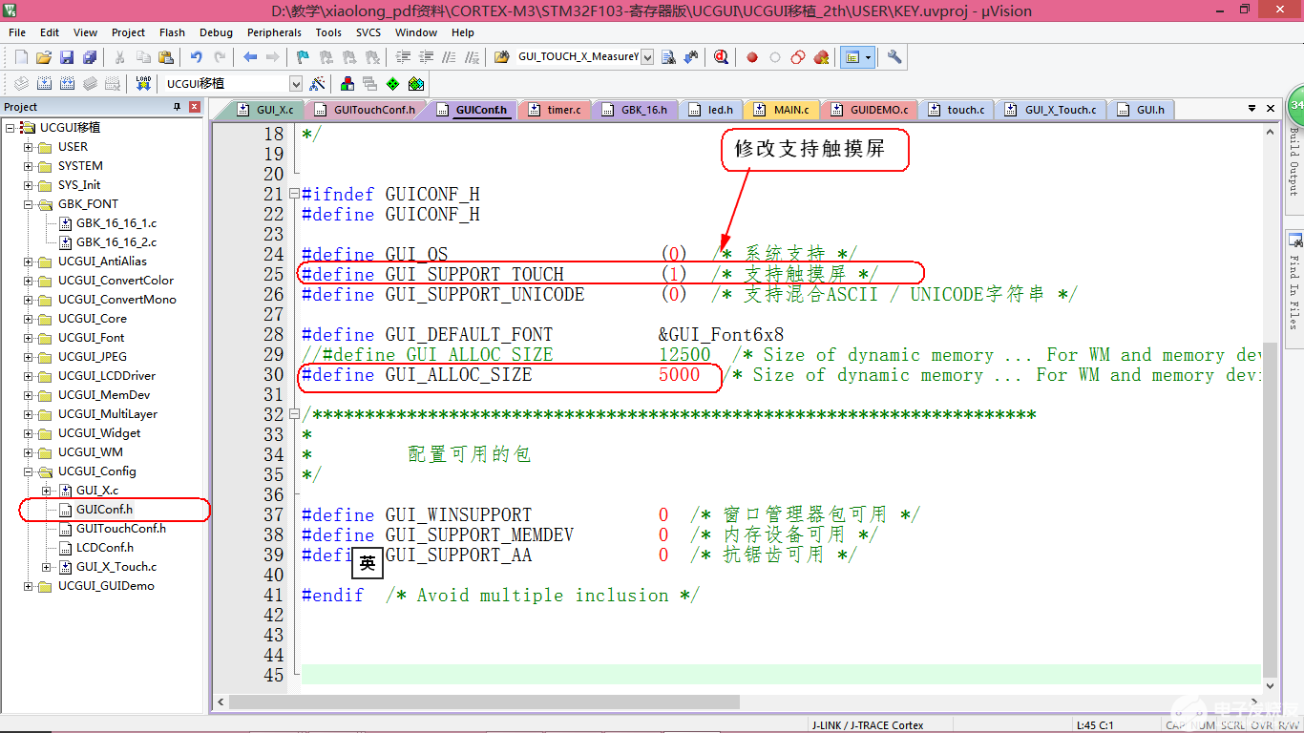The image size is (1304, 733).
Task: Click the Cut scissors icon
Action: pyautogui.click(x=119, y=57)
